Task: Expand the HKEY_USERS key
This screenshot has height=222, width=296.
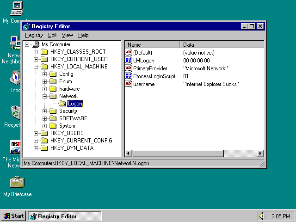Action: tap(36, 133)
